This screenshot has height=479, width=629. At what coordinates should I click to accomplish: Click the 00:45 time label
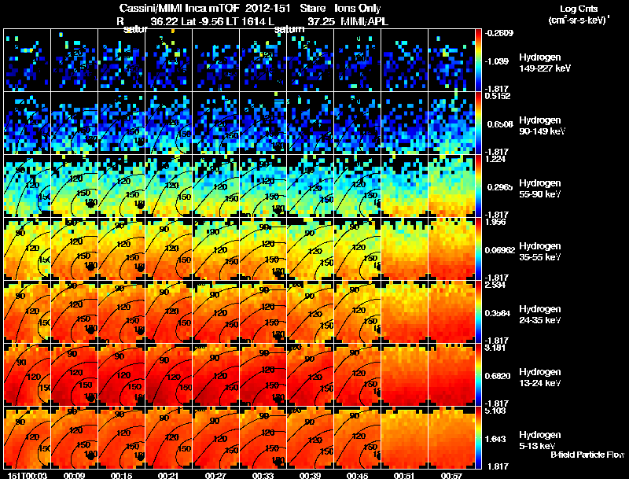358,475
